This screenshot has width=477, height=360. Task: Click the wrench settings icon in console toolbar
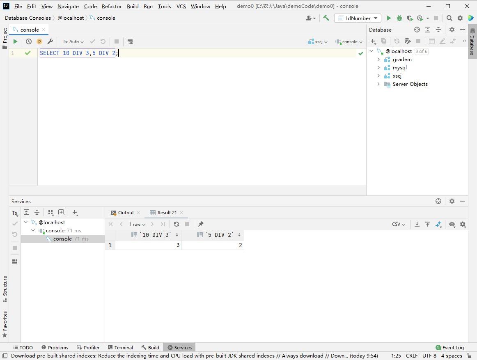point(50,41)
